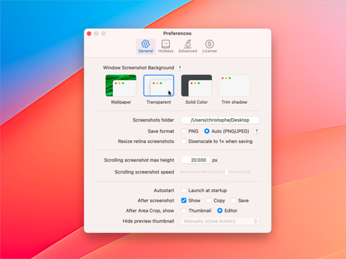Click the scrolling screenshot speed slider
346x259 pixels.
coord(215,171)
